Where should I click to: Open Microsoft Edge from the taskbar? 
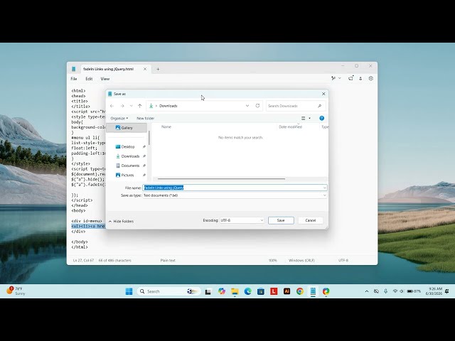(247, 291)
